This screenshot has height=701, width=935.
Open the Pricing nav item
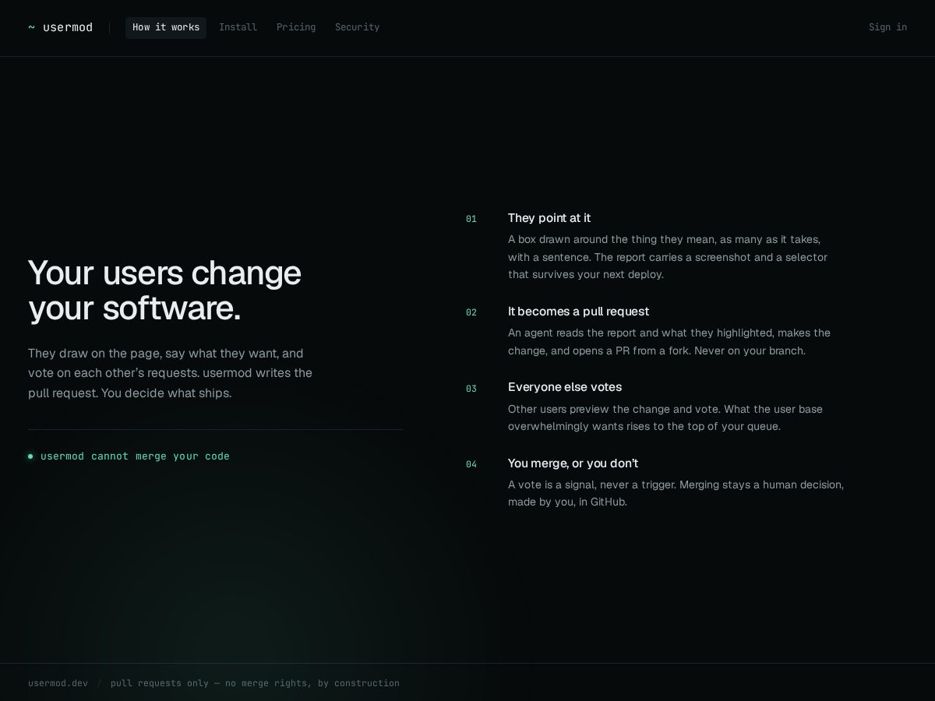(x=296, y=27)
